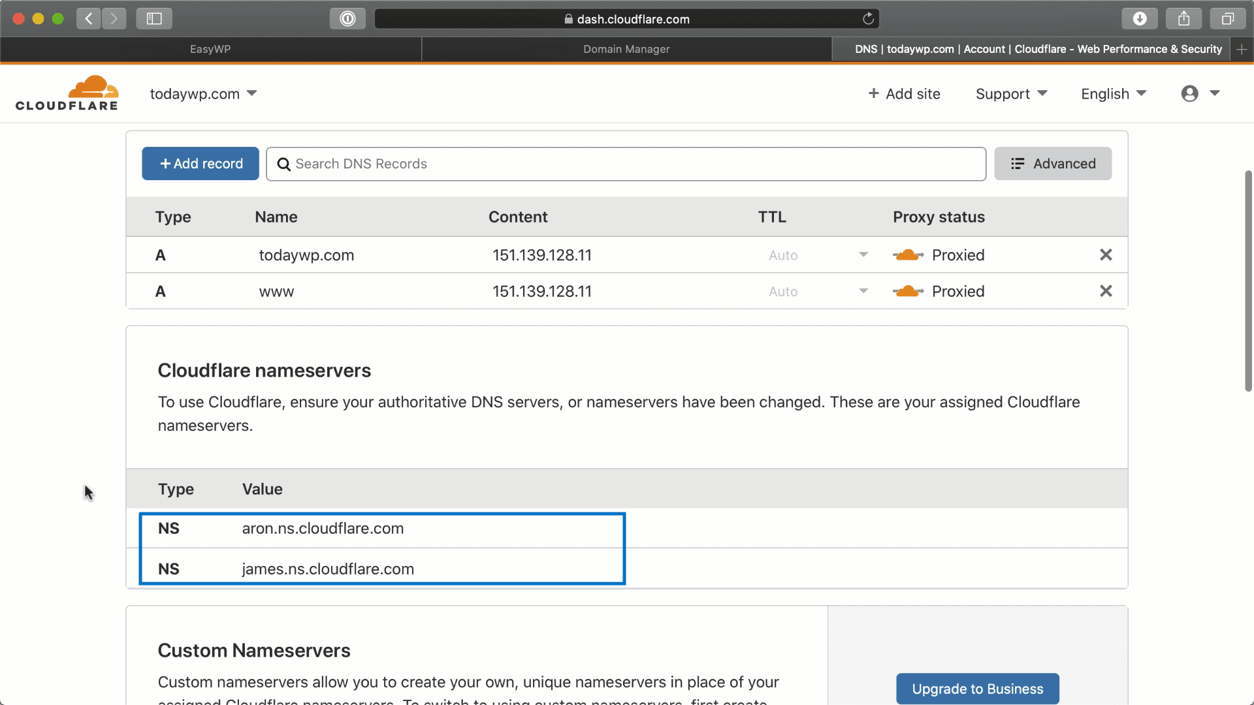
Task: Open the English language dropdown
Action: pyautogui.click(x=1114, y=93)
